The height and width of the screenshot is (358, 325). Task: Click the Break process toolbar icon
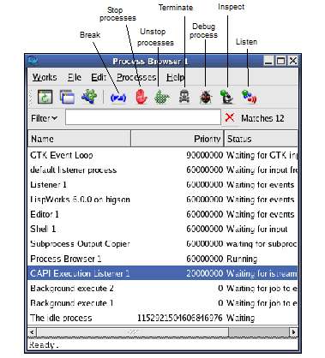[118, 98]
